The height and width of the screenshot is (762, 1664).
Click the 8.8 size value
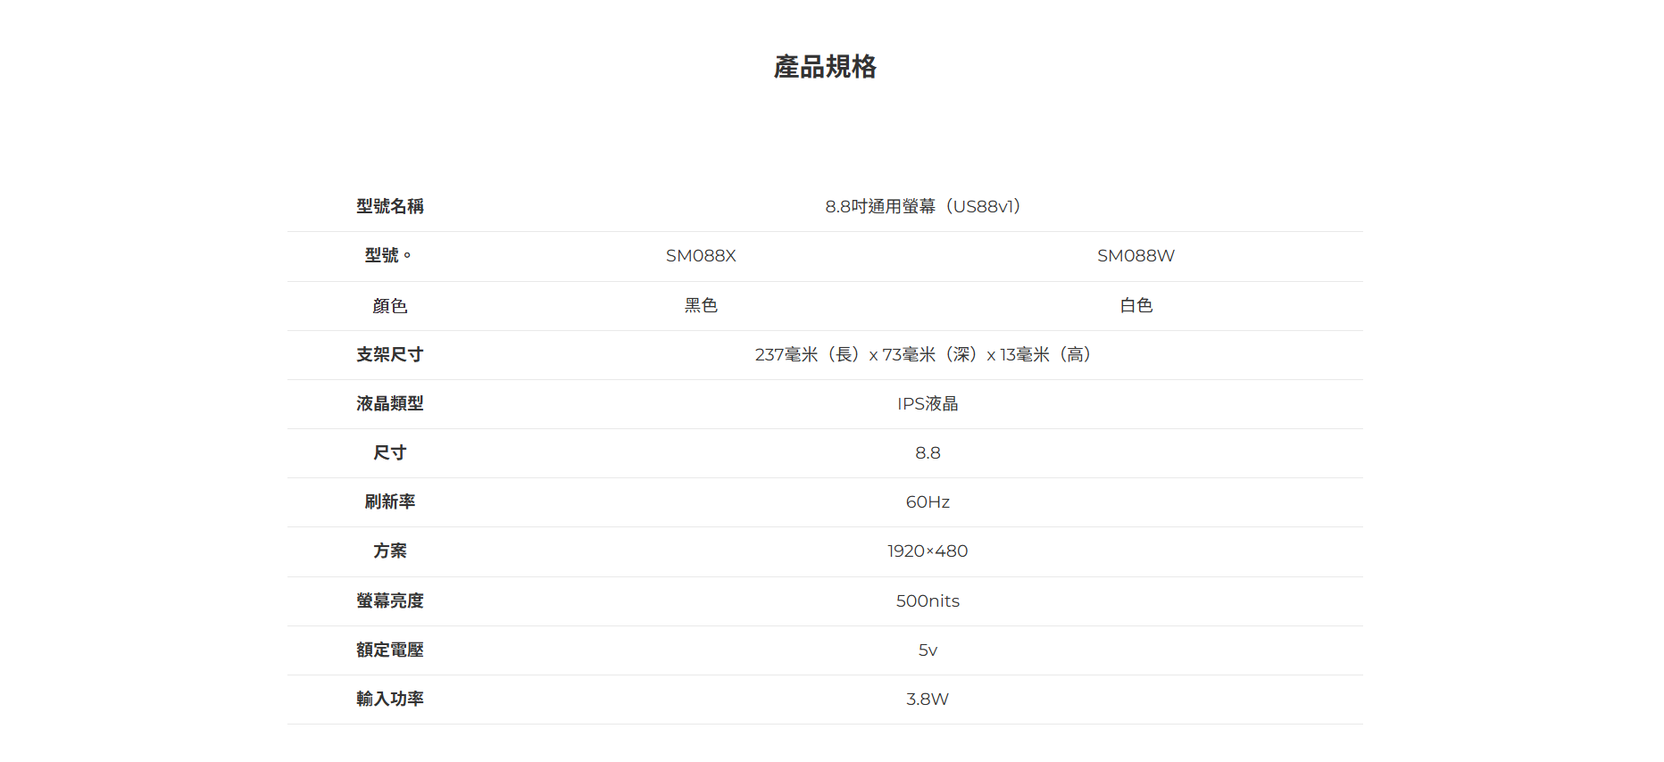(x=928, y=453)
